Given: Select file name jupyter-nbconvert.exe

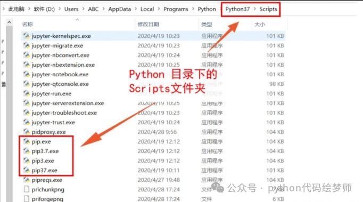Looking at the screenshot, I should click(x=61, y=55).
